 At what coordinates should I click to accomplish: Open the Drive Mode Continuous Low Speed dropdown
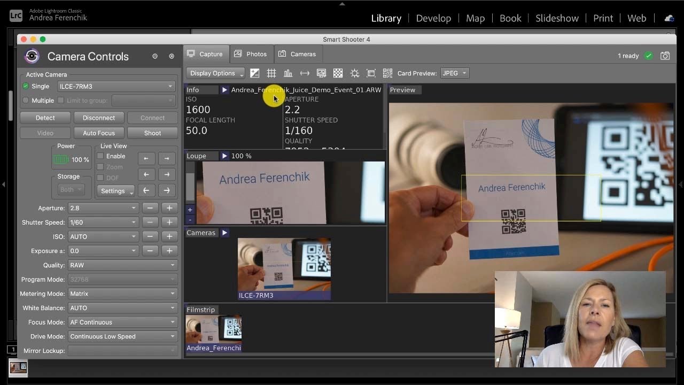[122, 336]
